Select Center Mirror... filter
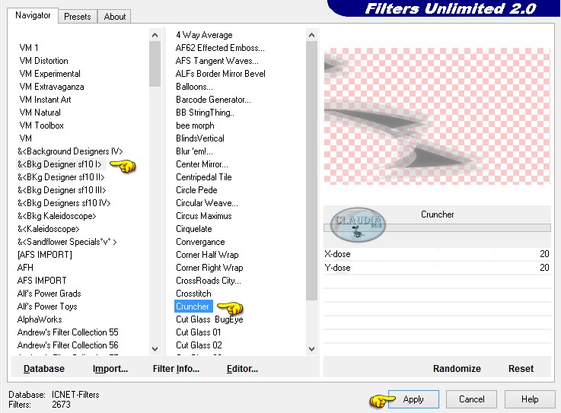This screenshot has height=413, width=561. (202, 164)
